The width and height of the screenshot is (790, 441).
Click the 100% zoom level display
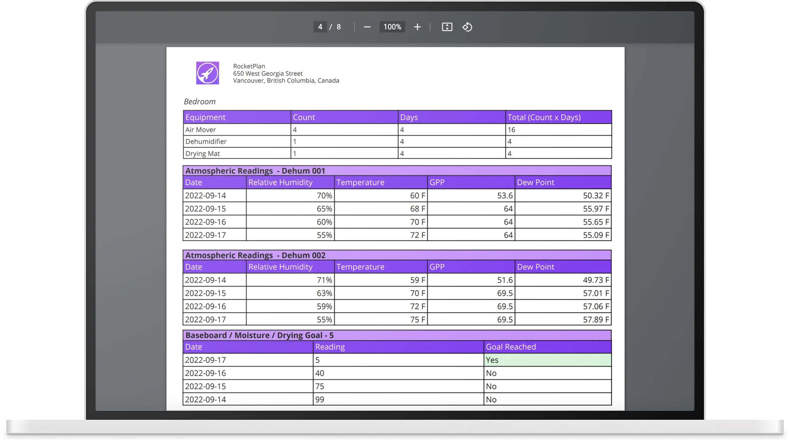point(392,27)
